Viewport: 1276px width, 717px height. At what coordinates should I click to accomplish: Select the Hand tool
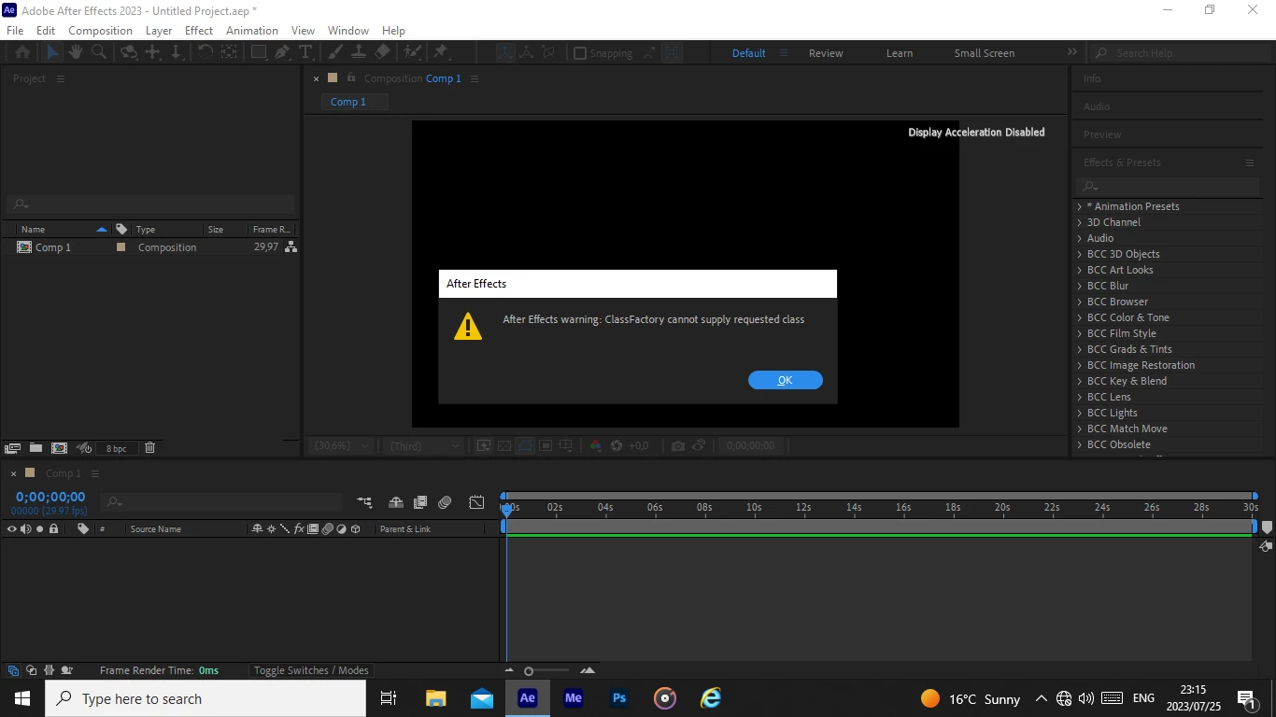[76, 53]
